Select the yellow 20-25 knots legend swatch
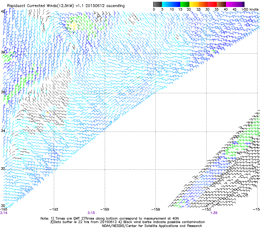Image resolution: width=260 pixels, height=228 pixels. pos(194,4)
